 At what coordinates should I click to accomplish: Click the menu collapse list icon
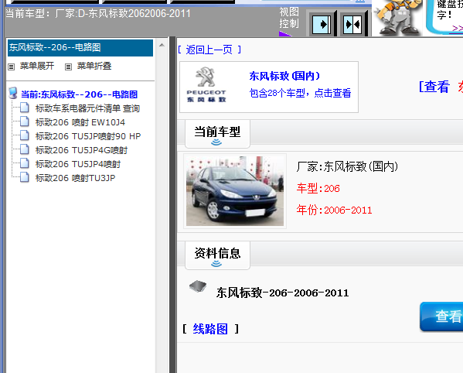pyautogui.click(x=68, y=67)
